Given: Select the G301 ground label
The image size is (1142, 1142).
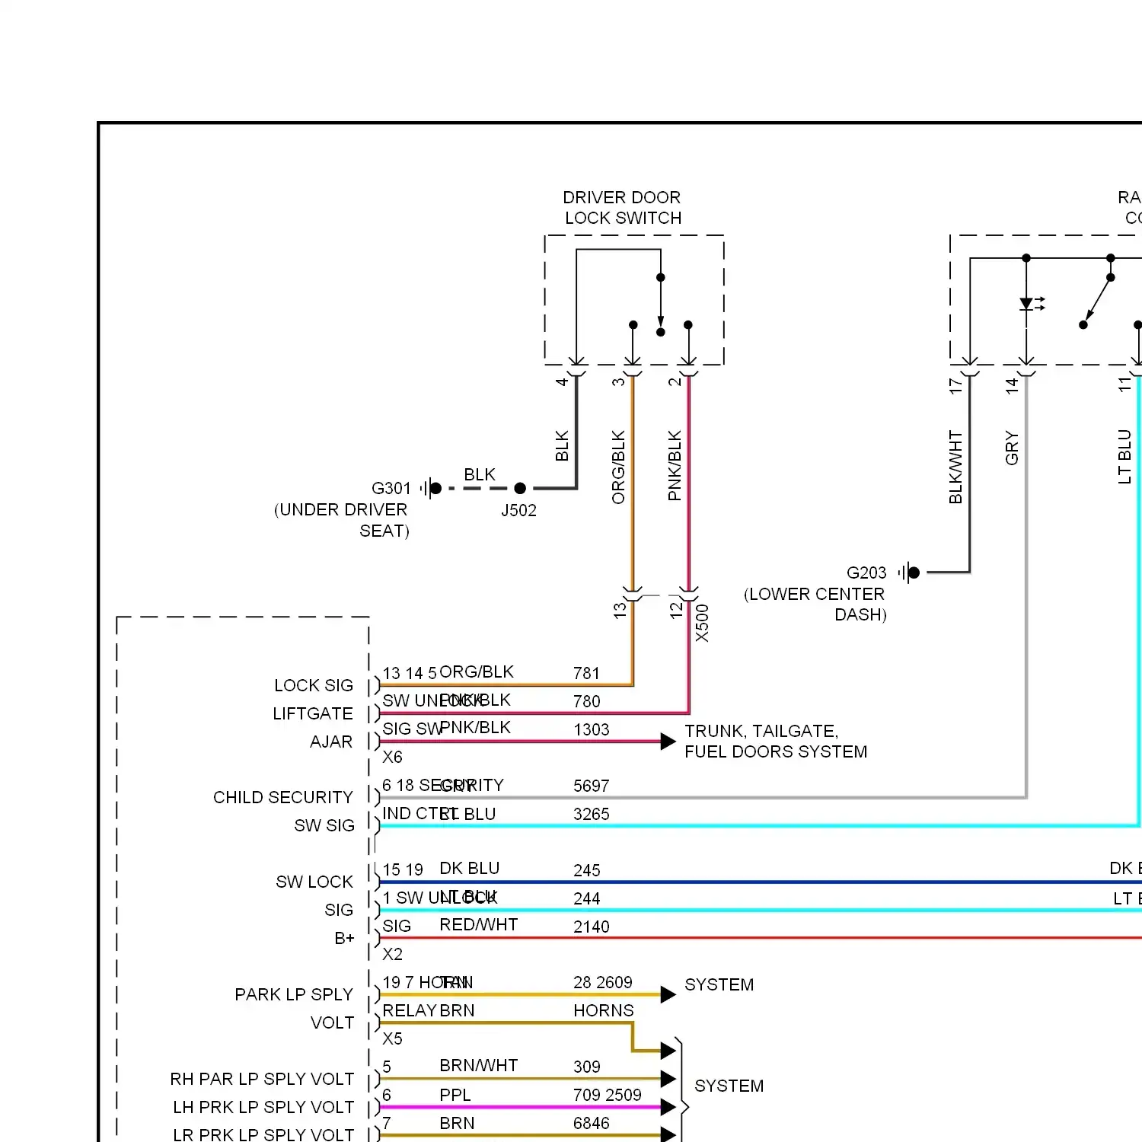Looking at the screenshot, I should [391, 488].
